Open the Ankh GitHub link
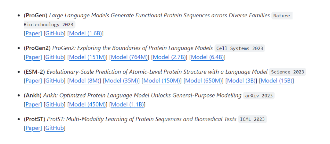Screen dimensions: 330x144 click(54, 104)
